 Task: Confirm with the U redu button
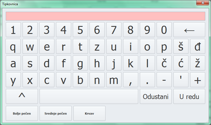(189, 97)
